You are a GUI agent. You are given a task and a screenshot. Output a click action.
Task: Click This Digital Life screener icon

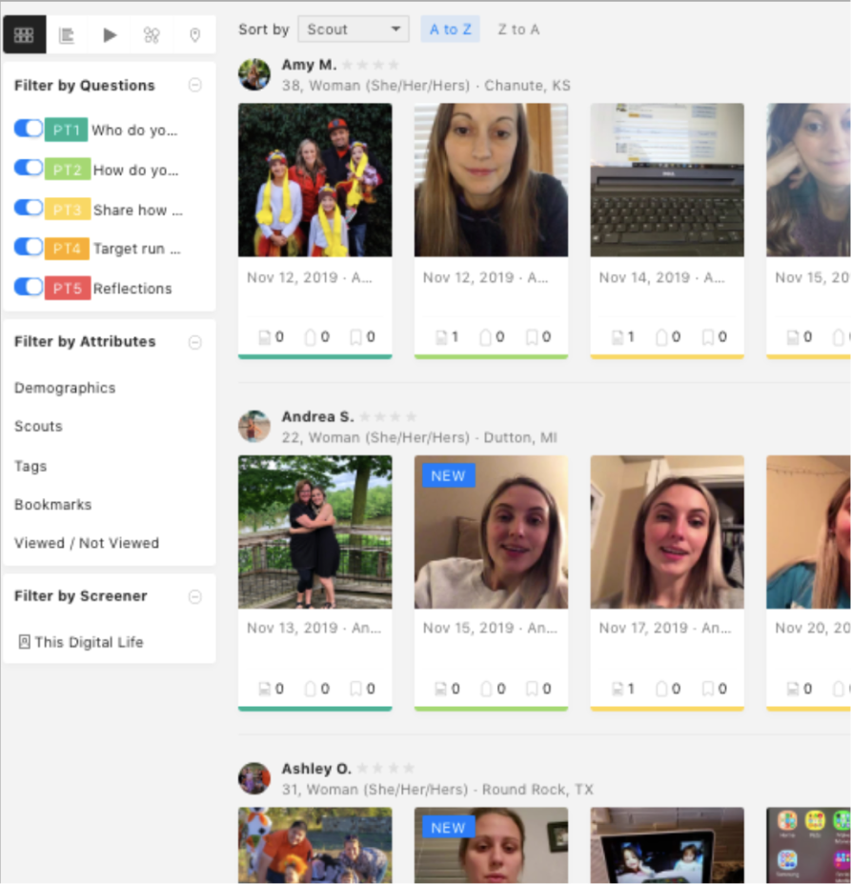point(24,642)
